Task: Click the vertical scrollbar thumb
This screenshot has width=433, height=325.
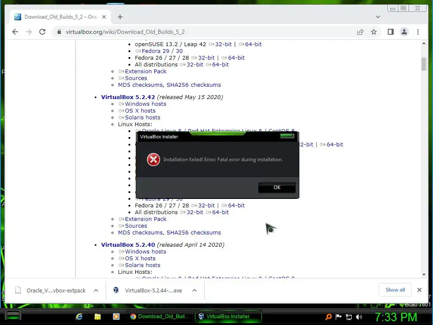Action: [x=424, y=64]
